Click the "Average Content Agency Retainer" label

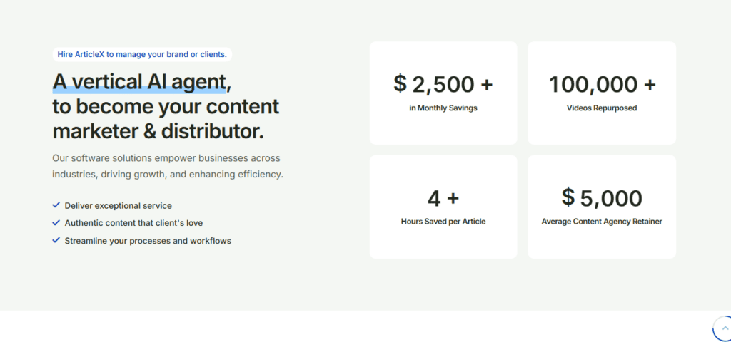(602, 222)
